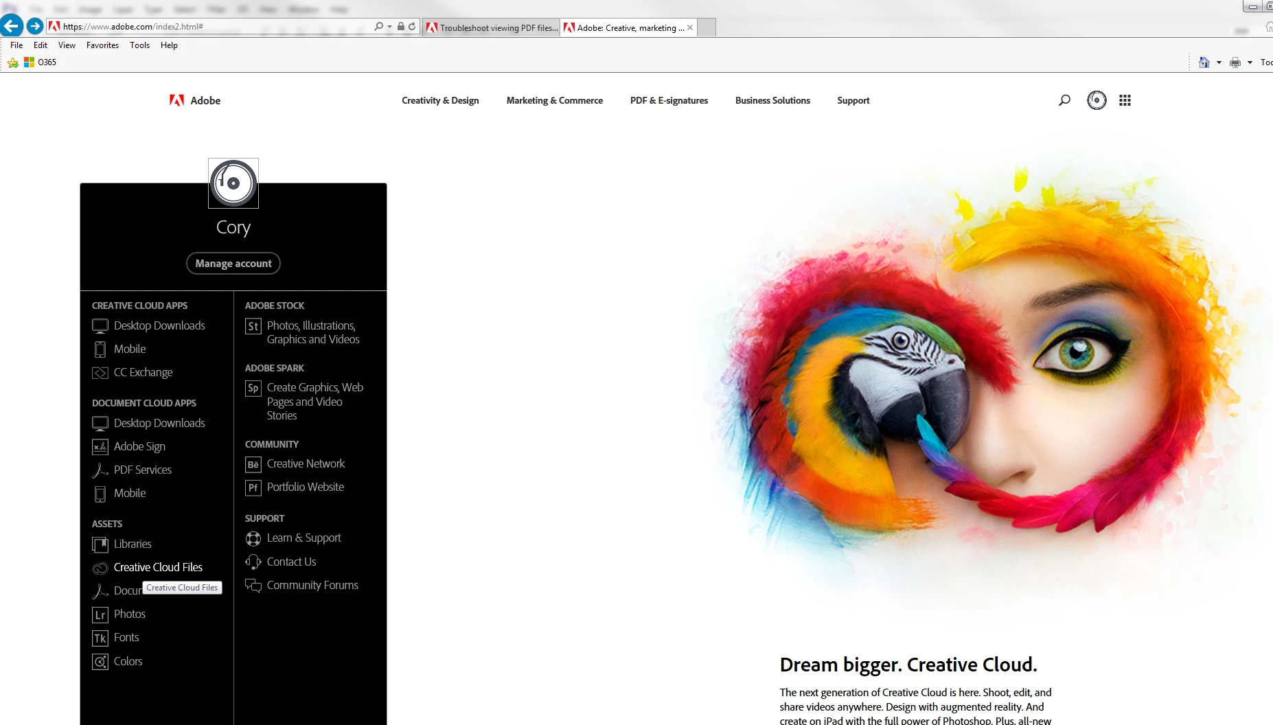Click the Adobe Sign icon
This screenshot has height=725, width=1273.
(100, 447)
